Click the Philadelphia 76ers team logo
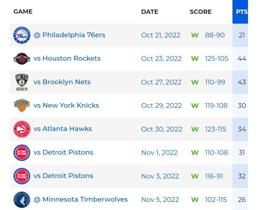 pyautogui.click(x=21, y=35)
